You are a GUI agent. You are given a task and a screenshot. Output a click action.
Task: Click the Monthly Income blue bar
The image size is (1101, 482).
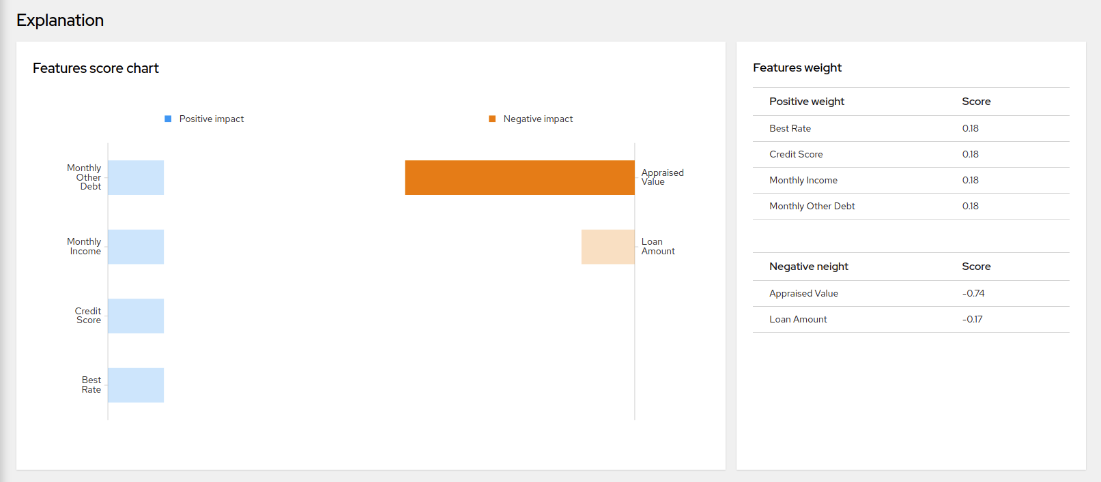[x=136, y=247]
